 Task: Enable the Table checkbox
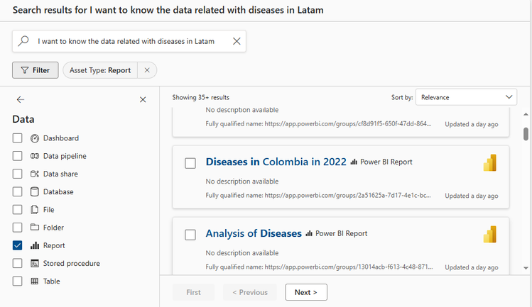pos(17,281)
